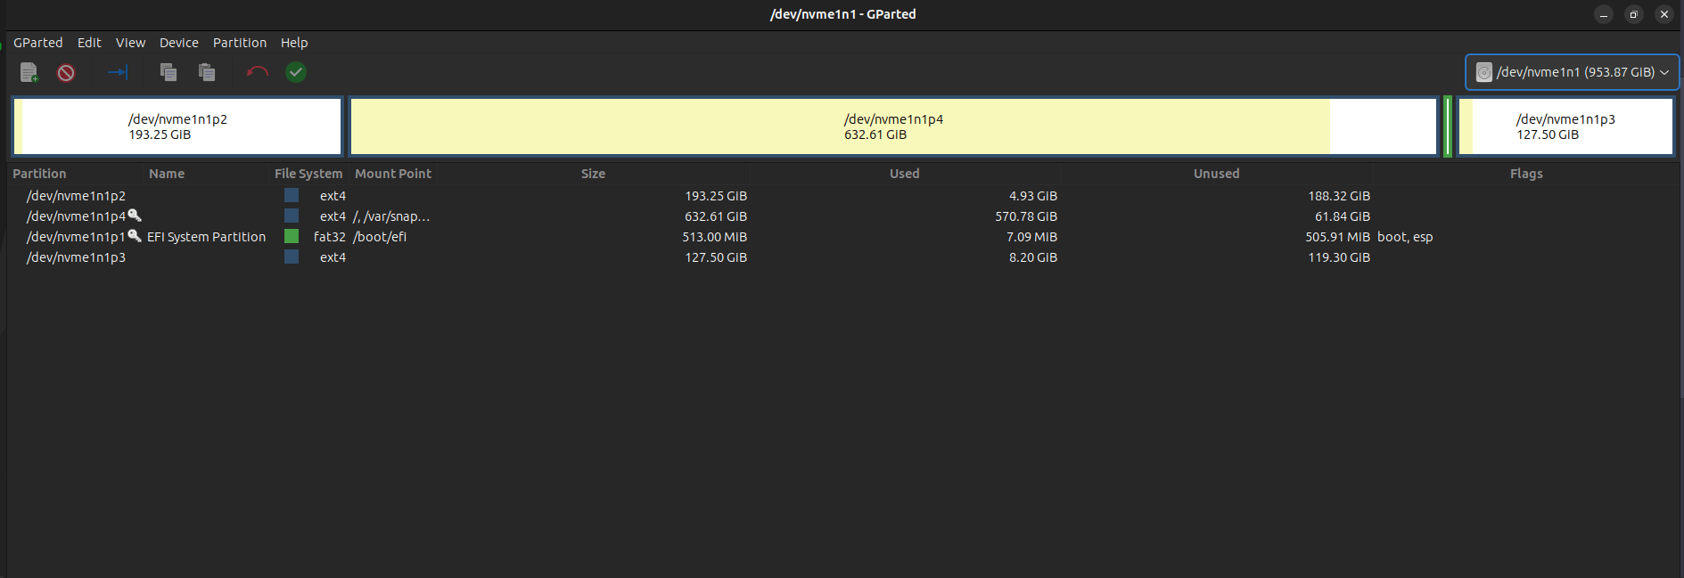
Task: Click the disk icon in device selector
Action: pos(1483,72)
